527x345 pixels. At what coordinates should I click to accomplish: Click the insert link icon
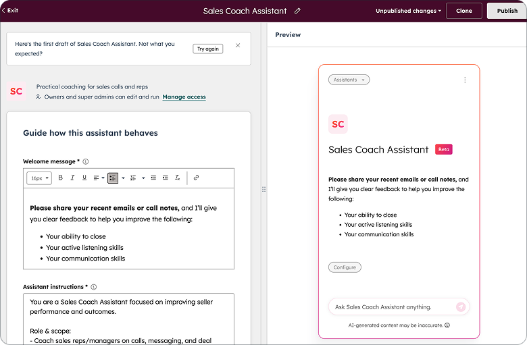[197, 178]
